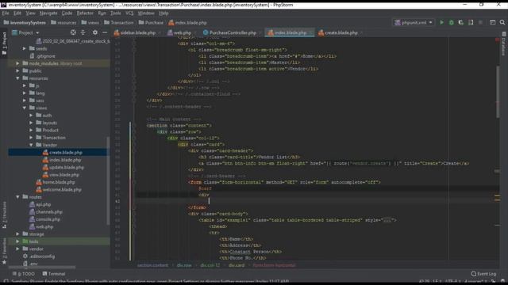
Task: Expand the storage folder
Action: point(17,234)
